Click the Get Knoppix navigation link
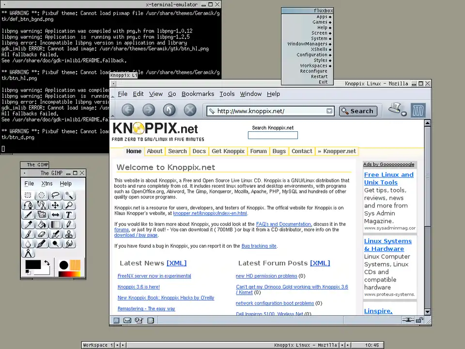Viewport: 465px width, 349px height. pos(228,151)
